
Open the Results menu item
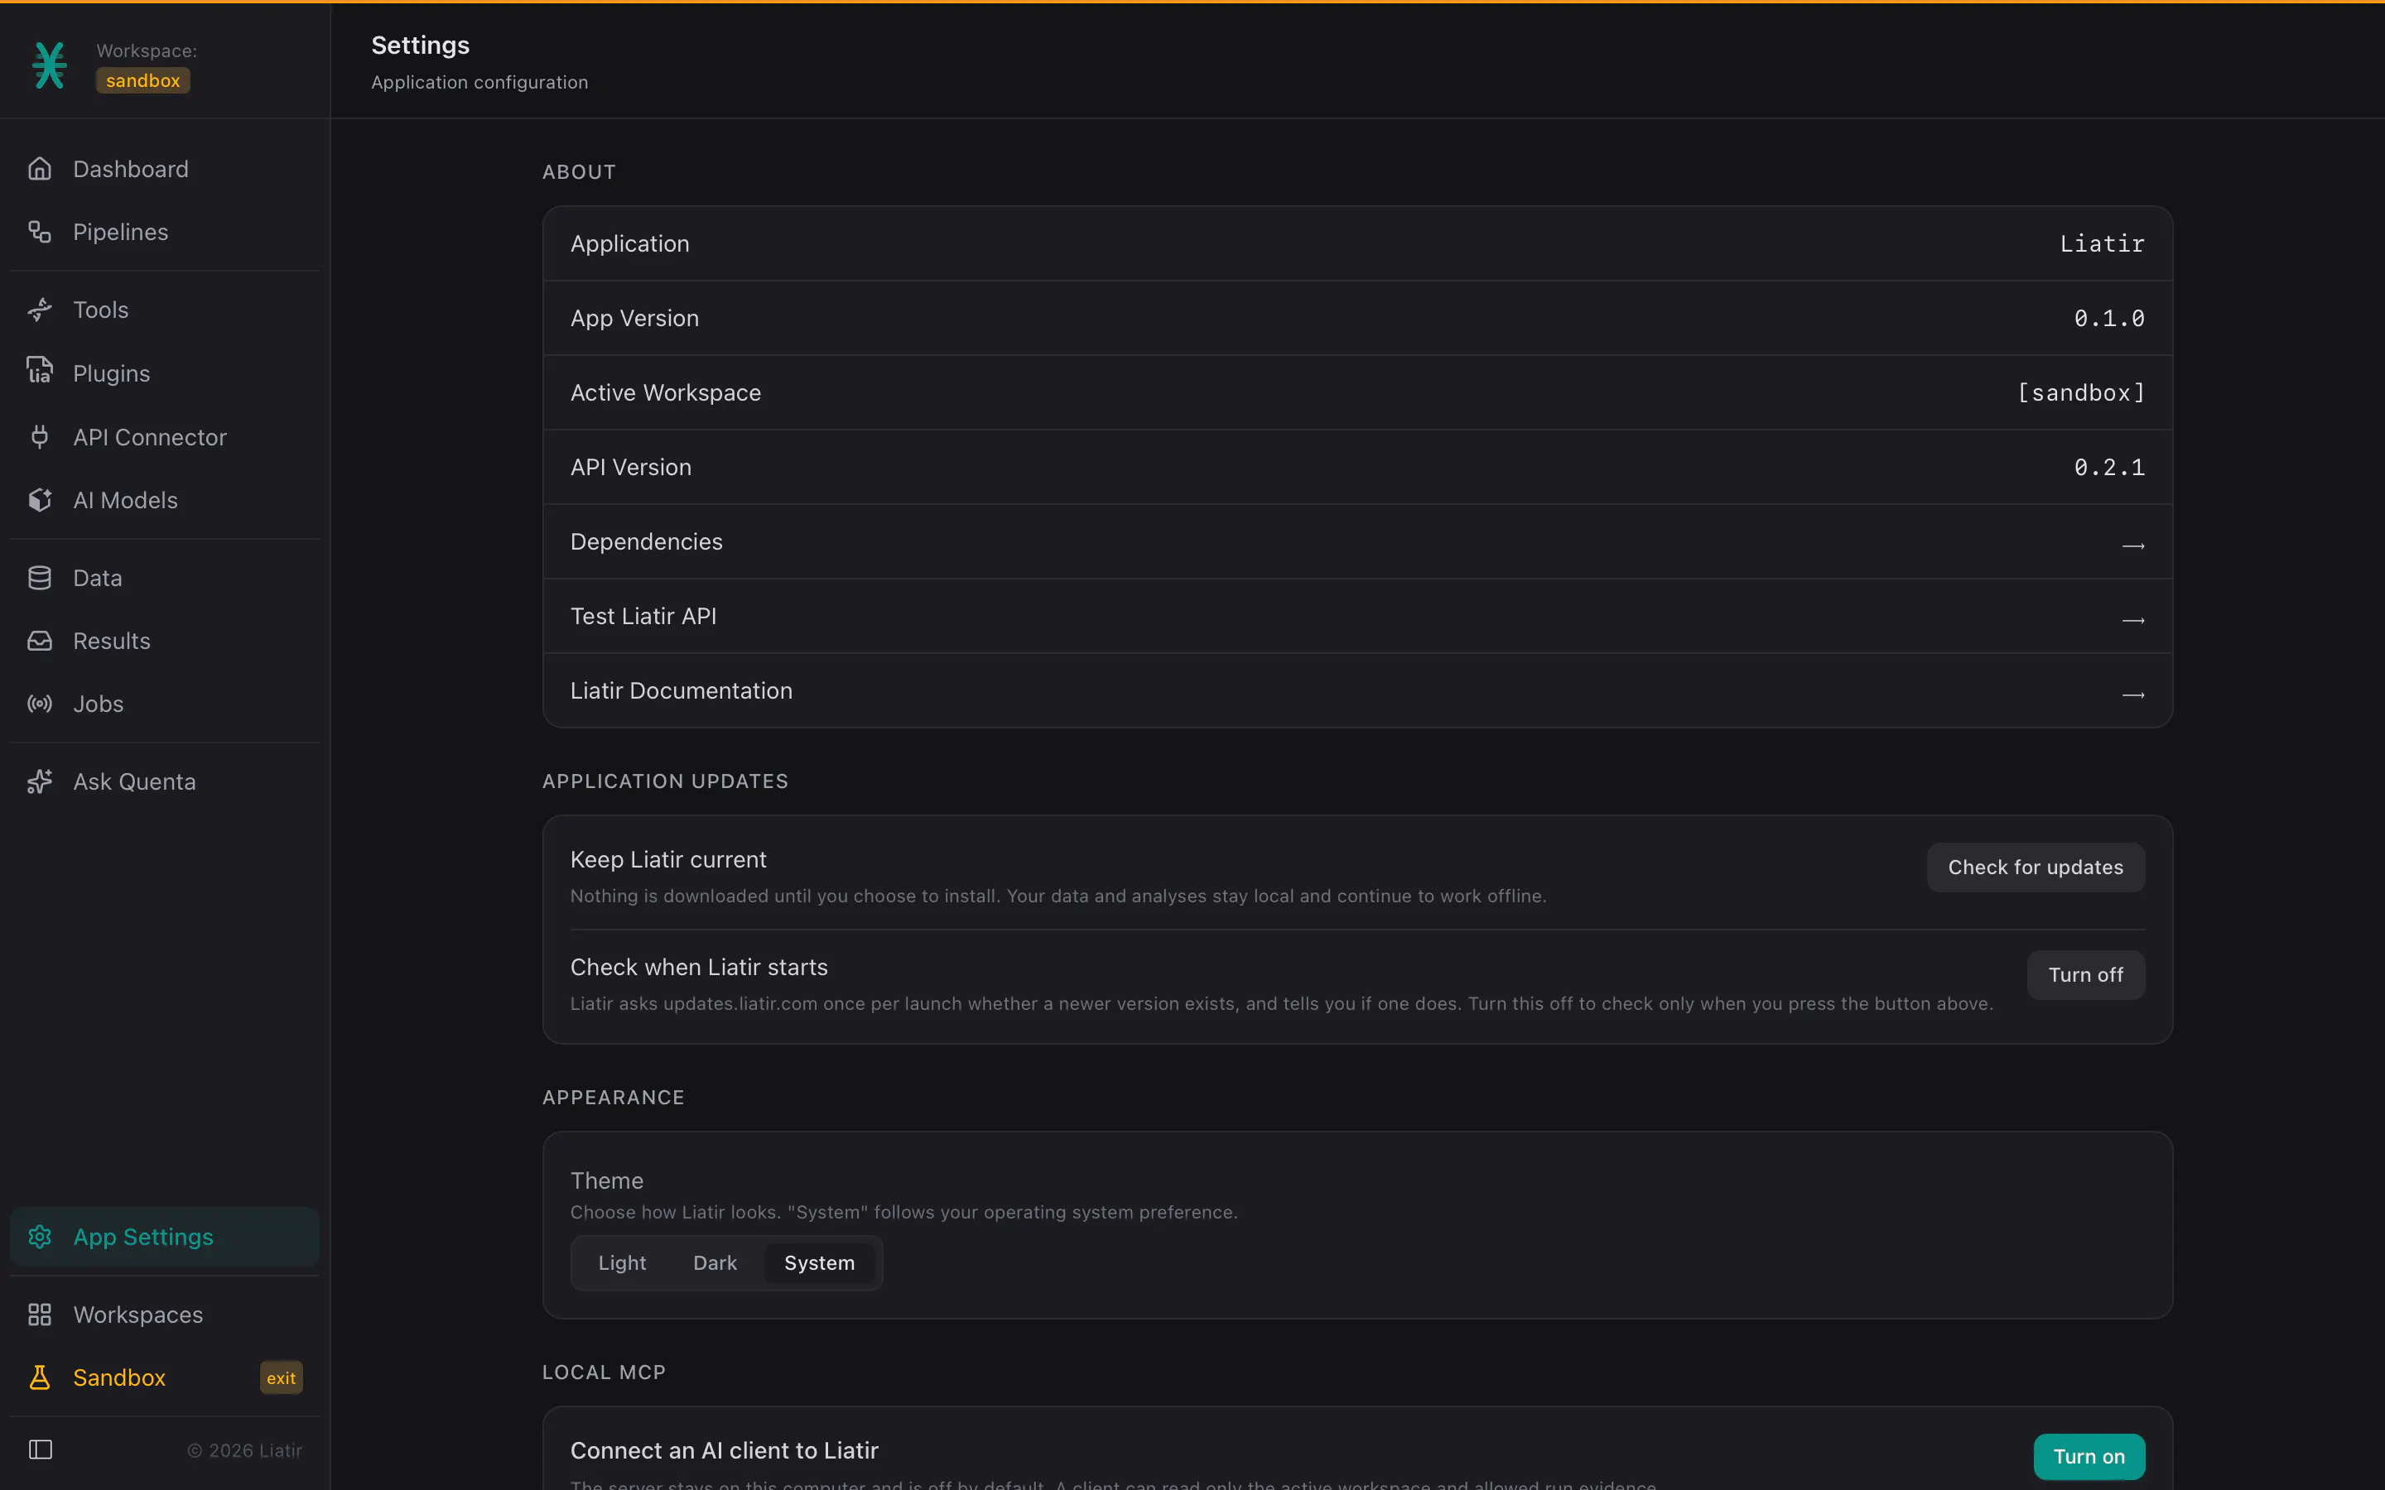[x=165, y=641]
